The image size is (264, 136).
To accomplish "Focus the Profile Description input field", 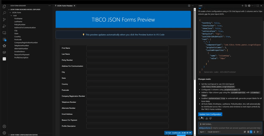I will coord(127,126).
